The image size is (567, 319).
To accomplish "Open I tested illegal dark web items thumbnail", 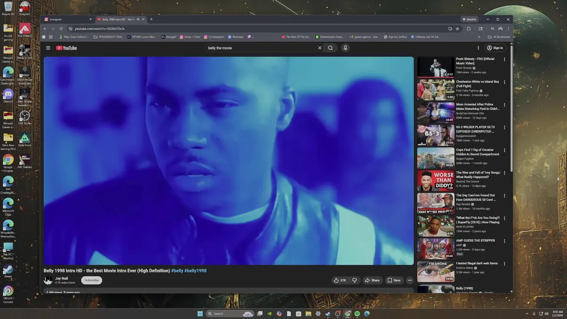I will pyautogui.click(x=436, y=272).
